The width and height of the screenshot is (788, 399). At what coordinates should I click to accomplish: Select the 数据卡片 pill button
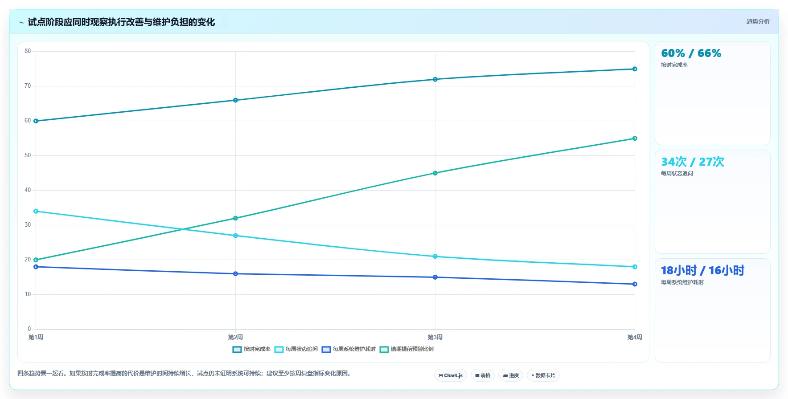(x=543, y=375)
